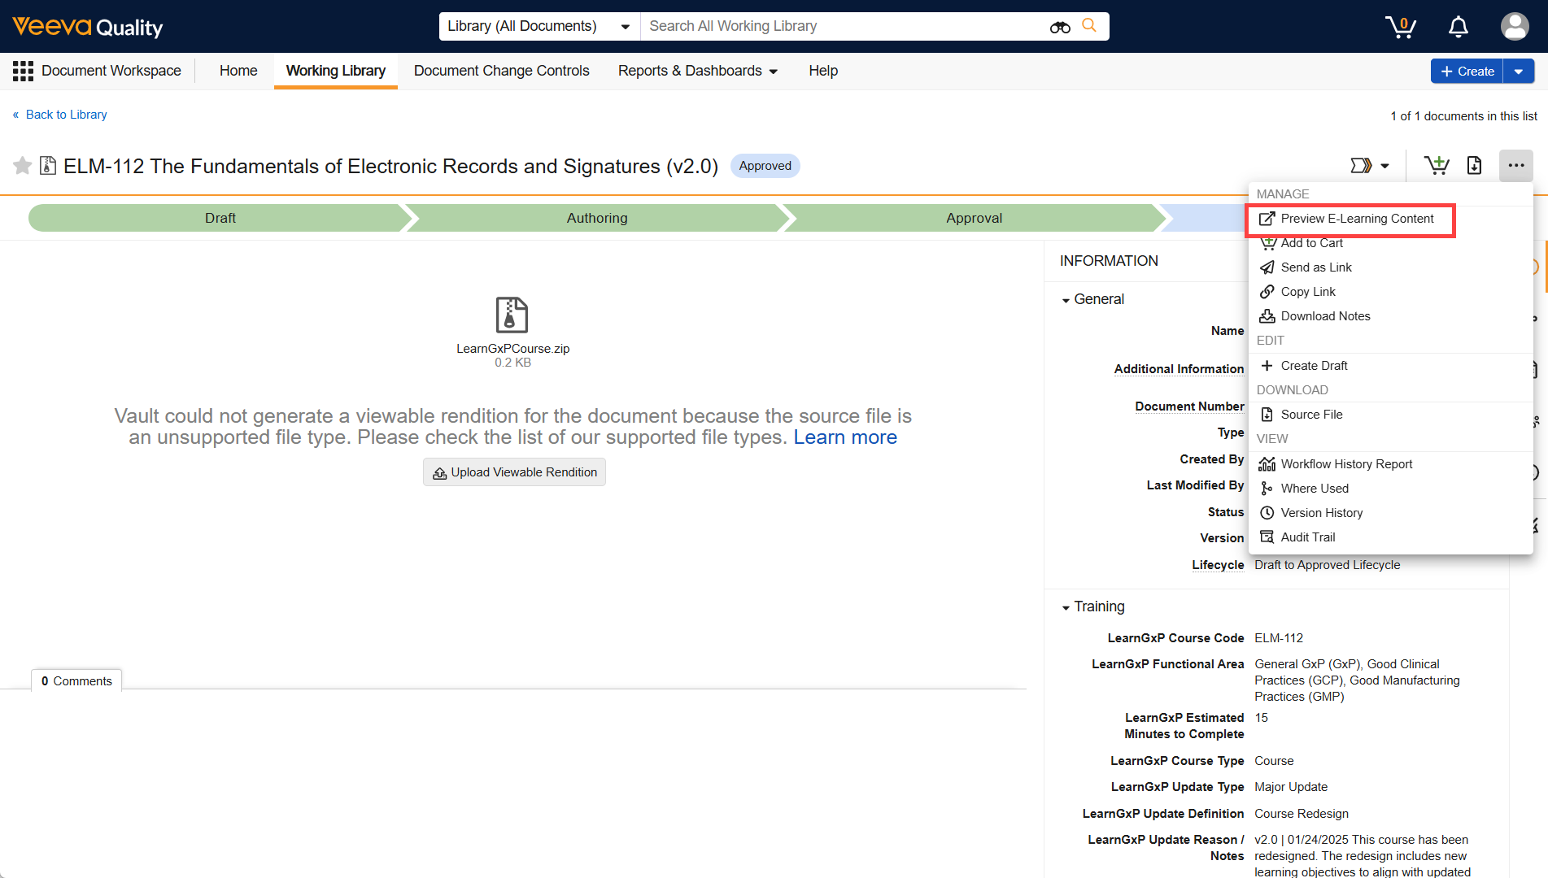Choose Copy Link
The height and width of the screenshot is (878, 1548).
[x=1308, y=292]
